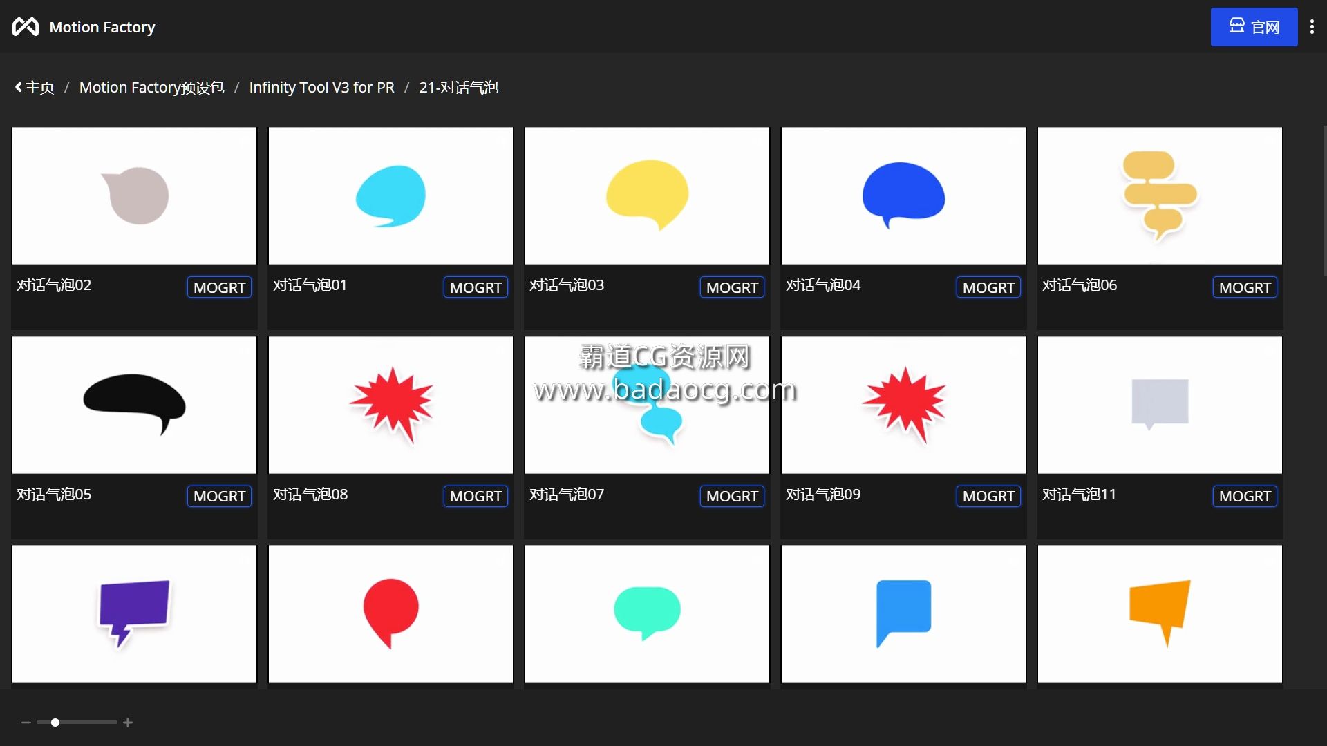Image resolution: width=1327 pixels, height=746 pixels.
Task: Click the 对话气泡01 title text
Action: coord(310,285)
